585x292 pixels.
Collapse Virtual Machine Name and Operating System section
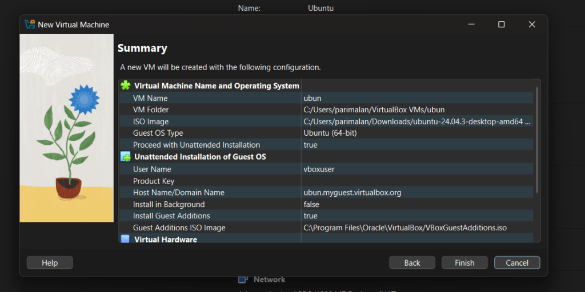[217, 86]
